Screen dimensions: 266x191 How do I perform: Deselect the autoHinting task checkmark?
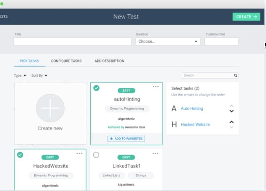coord(96,88)
